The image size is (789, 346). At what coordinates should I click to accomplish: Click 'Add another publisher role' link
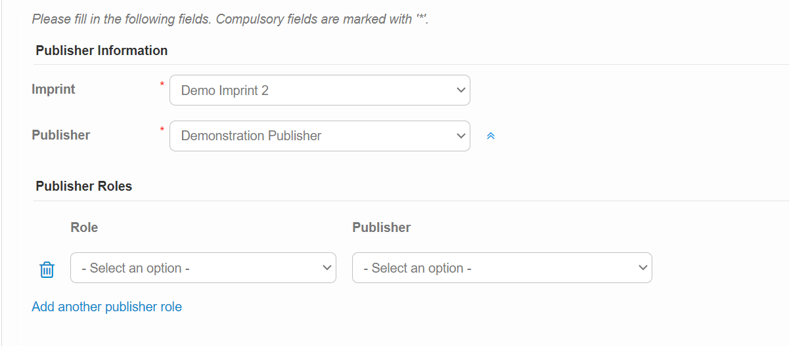[106, 307]
